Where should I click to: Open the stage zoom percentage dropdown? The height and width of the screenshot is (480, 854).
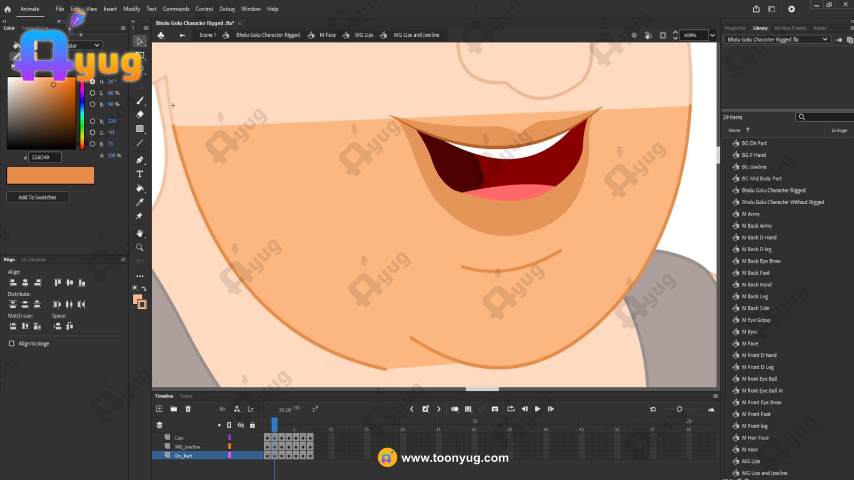(x=712, y=35)
